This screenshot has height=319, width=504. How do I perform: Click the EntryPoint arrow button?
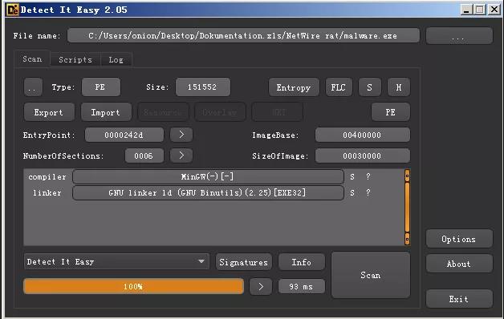[x=181, y=135]
